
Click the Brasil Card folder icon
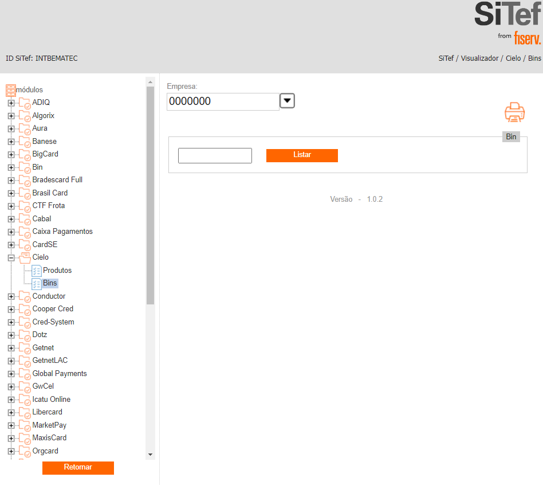25,193
